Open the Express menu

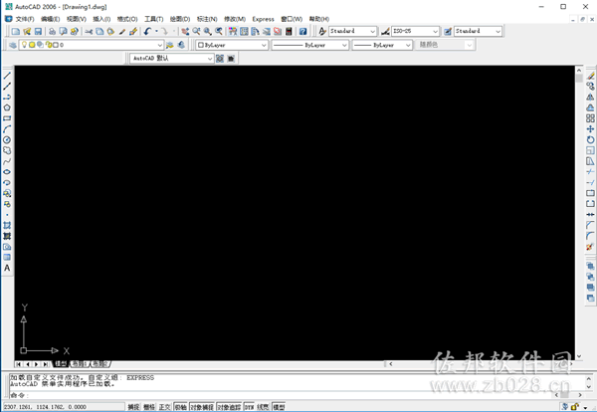tap(263, 19)
